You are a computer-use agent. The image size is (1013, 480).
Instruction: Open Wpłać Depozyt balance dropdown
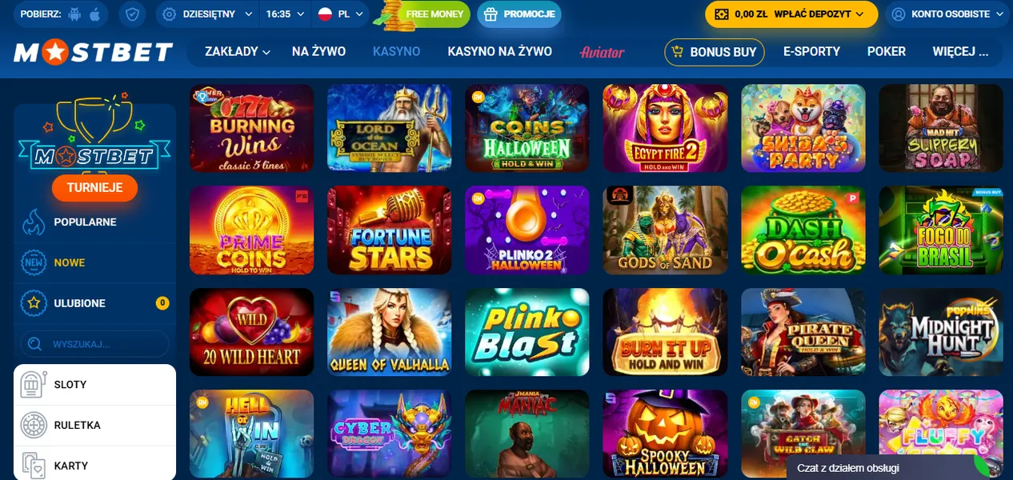click(791, 14)
